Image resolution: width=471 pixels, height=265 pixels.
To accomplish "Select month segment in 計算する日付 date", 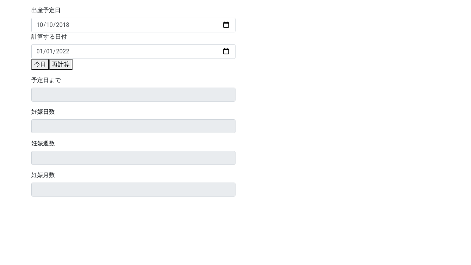I will 40,52.
